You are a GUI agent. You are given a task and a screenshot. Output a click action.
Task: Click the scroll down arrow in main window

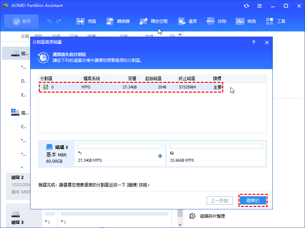180,225
